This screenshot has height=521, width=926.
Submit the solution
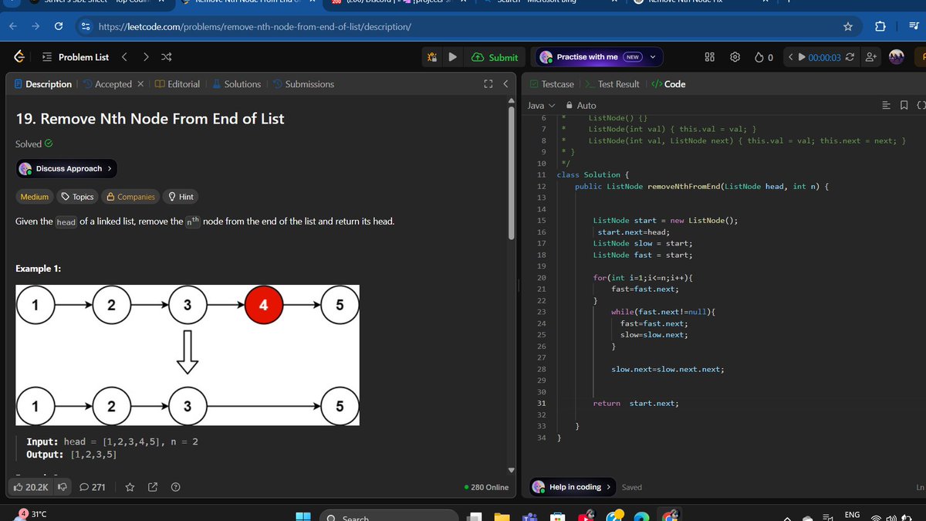(x=495, y=57)
